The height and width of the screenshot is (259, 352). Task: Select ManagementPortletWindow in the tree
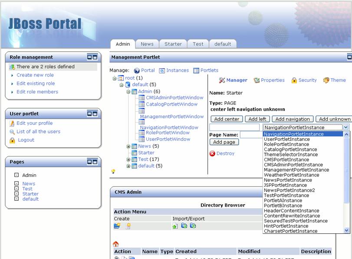tap(172, 117)
